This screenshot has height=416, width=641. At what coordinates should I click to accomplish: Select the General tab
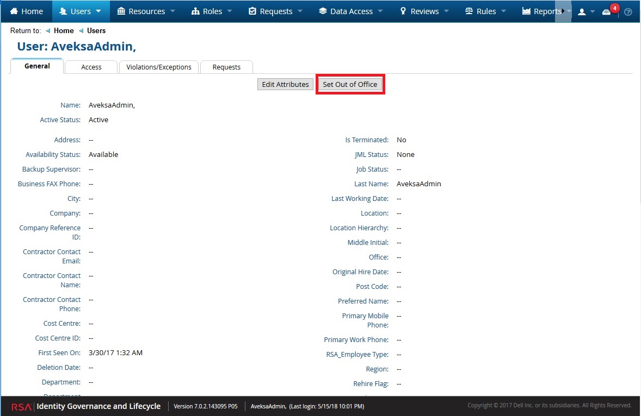click(x=37, y=66)
